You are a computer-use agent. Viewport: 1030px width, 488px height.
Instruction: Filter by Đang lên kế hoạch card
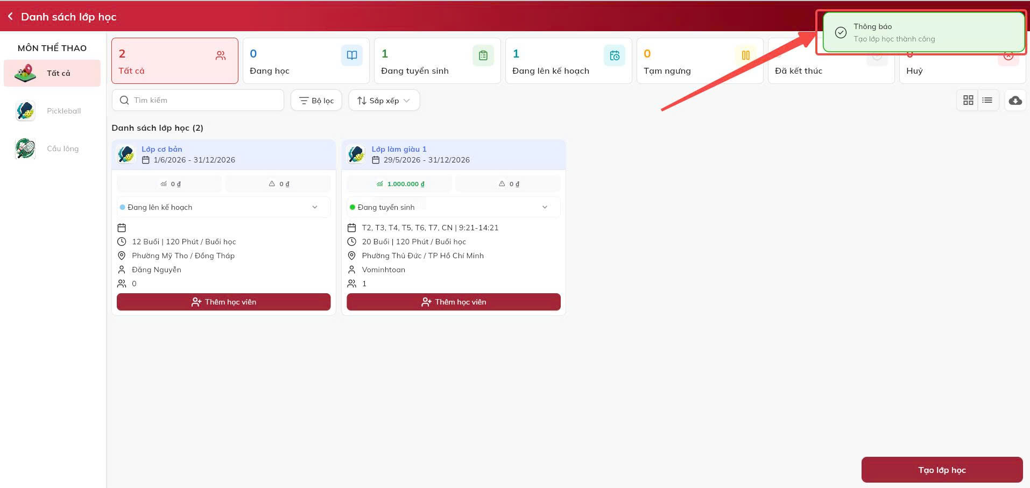(x=569, y=61)
